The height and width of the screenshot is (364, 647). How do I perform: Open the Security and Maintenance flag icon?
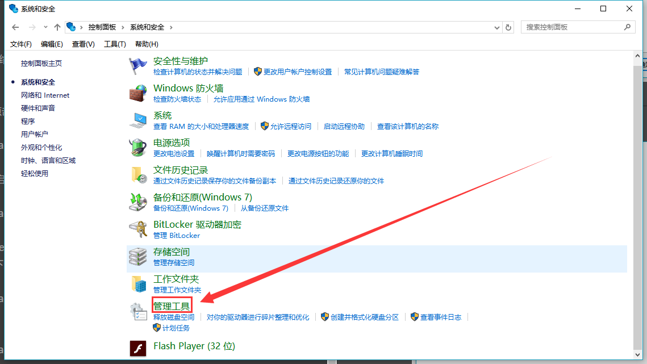click(x=137, y=66)
